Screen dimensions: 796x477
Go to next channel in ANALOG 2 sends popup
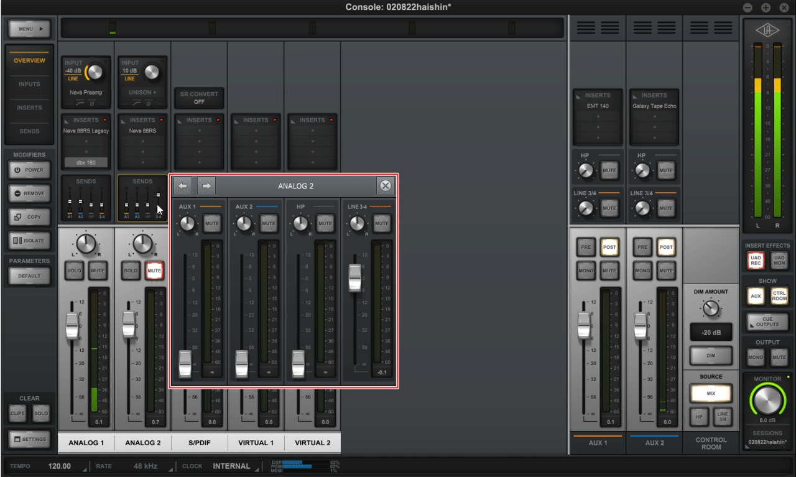pos(207,185)
